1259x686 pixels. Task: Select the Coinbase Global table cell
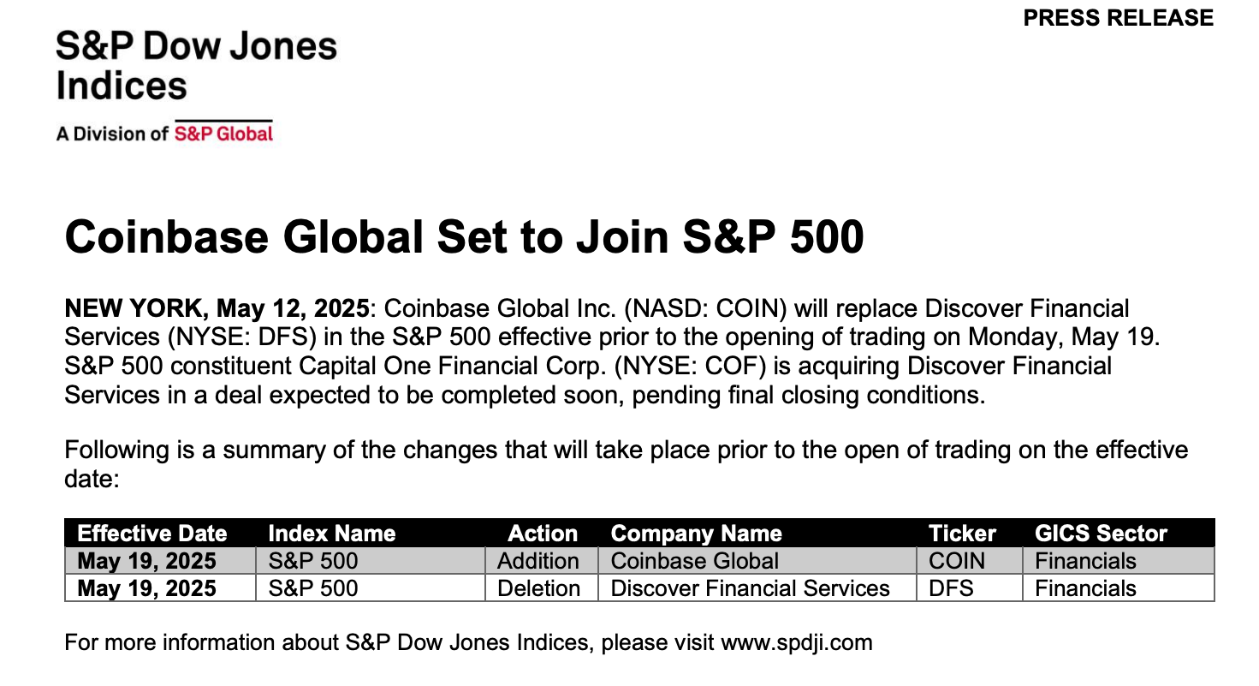[757, 561]
